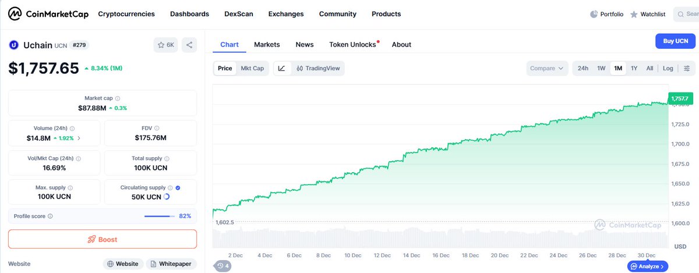Click the CoinMarketCap logo
Screen dimensions: 699x273
click(x=48, y=14)
